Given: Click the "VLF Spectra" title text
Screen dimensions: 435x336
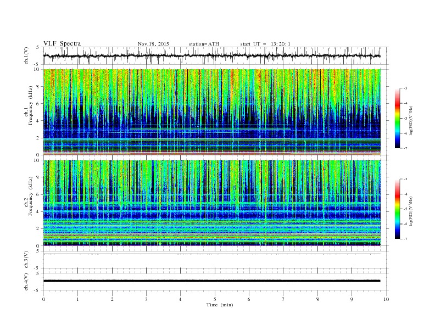Looking at the screenshot, I should pyautogui.click(x=62, y=43).
